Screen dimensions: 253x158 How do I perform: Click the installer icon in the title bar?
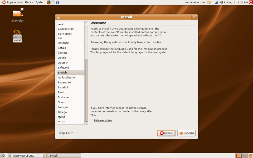58,17
